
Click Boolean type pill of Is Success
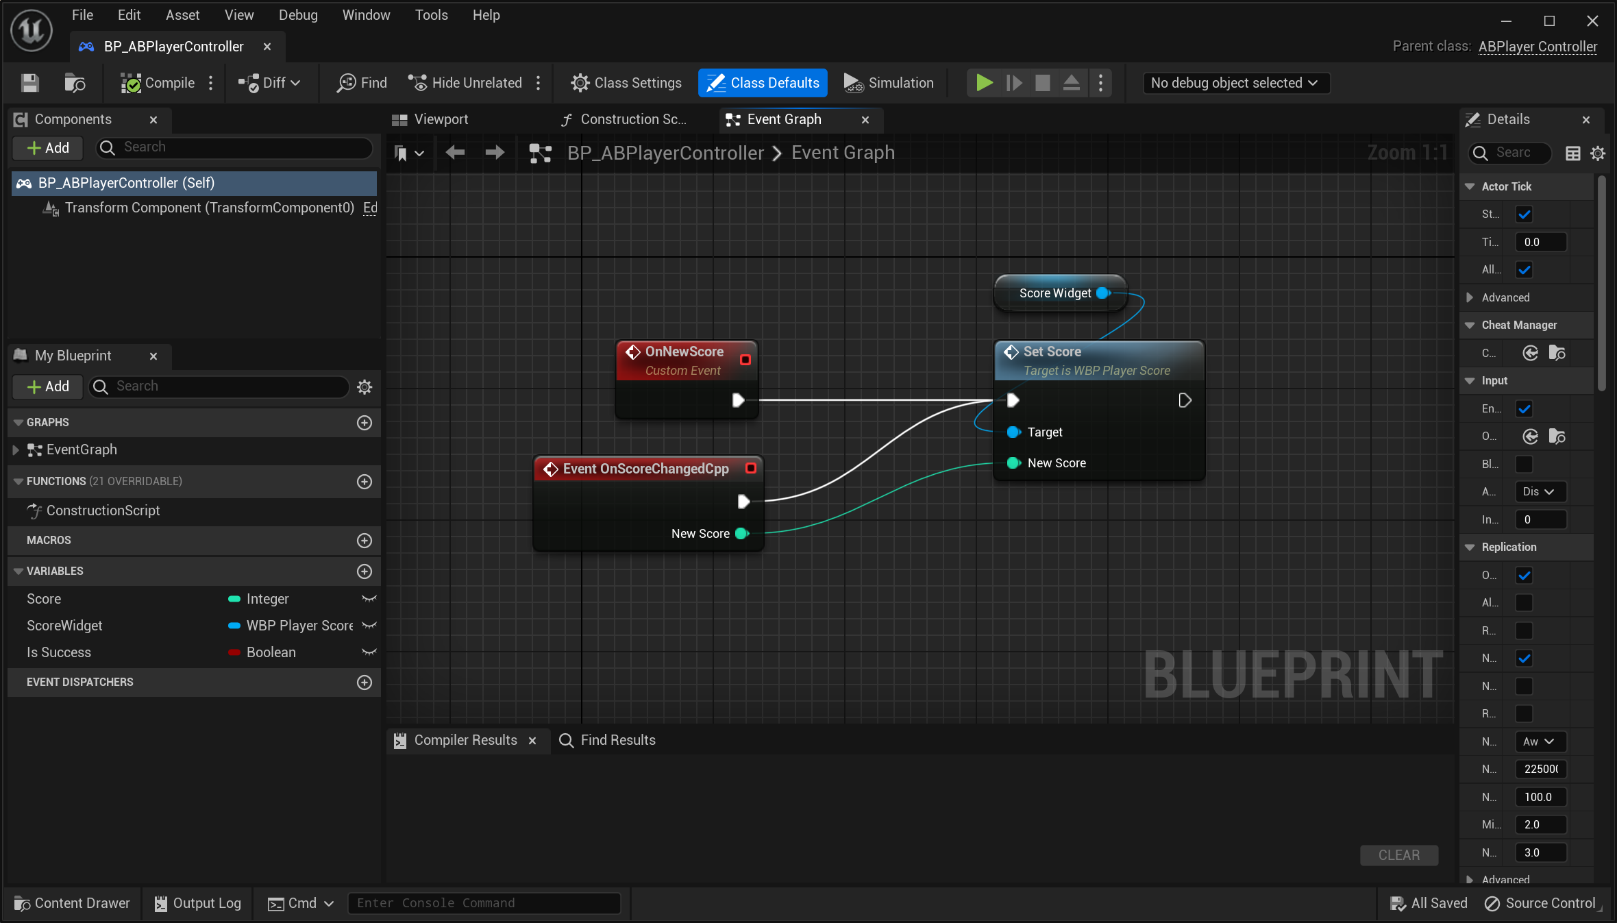234,652
